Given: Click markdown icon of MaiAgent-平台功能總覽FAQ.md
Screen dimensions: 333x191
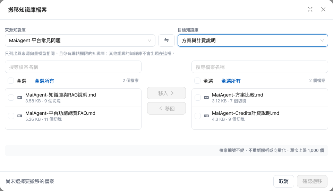Looking at the screenshot, I should 20,116.
